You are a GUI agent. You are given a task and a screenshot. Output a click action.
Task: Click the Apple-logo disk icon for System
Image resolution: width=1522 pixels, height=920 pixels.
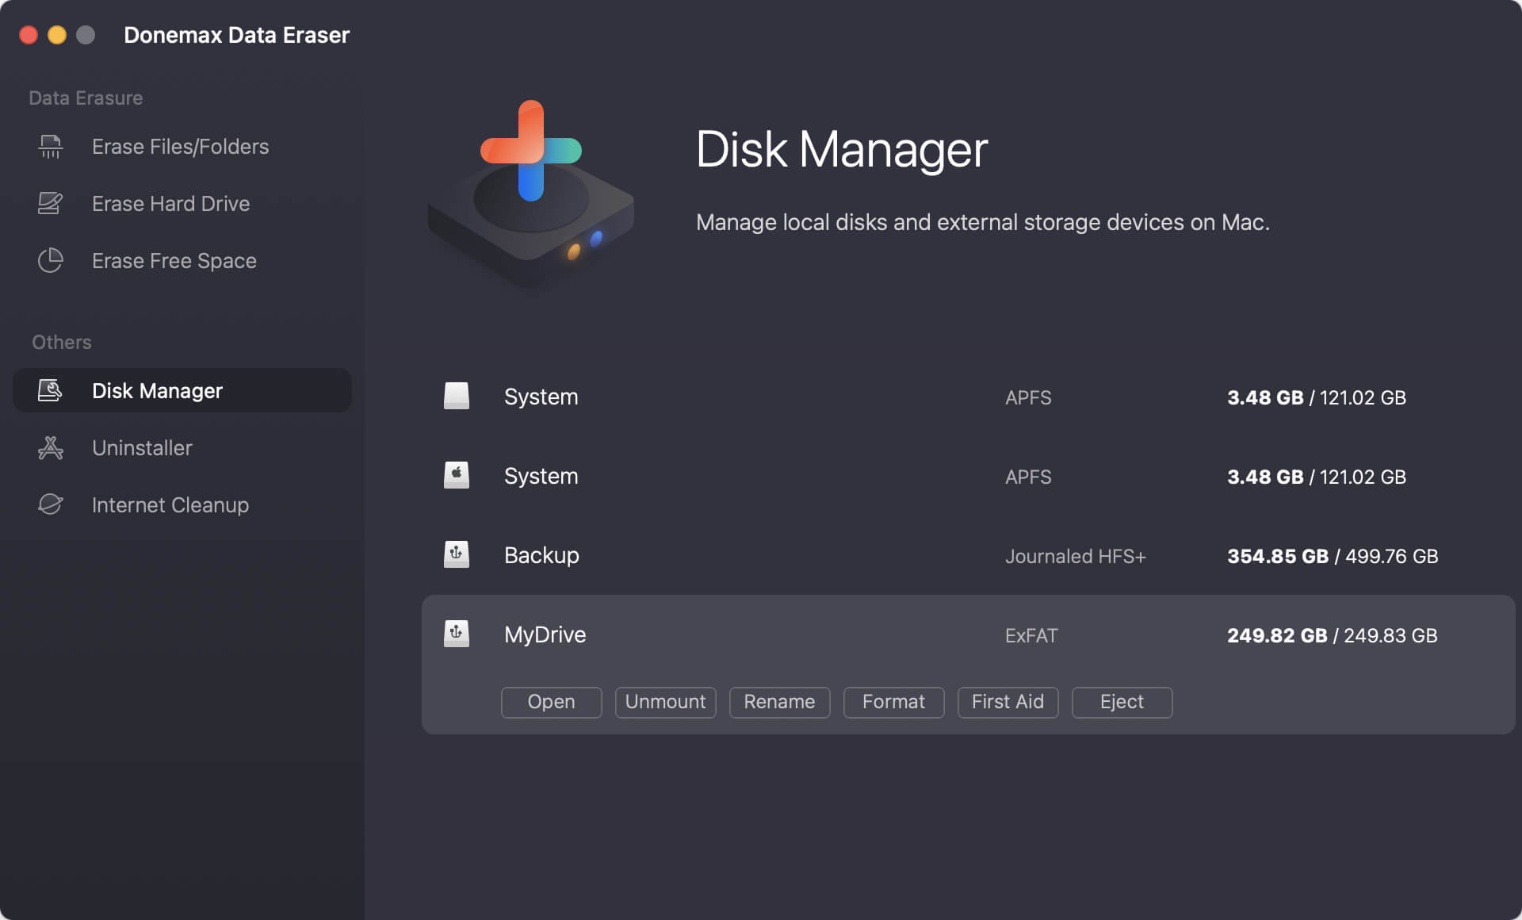[457, 475]
